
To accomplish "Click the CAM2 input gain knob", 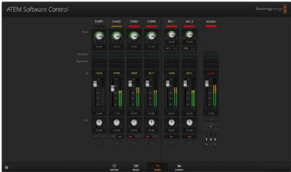I will coord(117,36).
